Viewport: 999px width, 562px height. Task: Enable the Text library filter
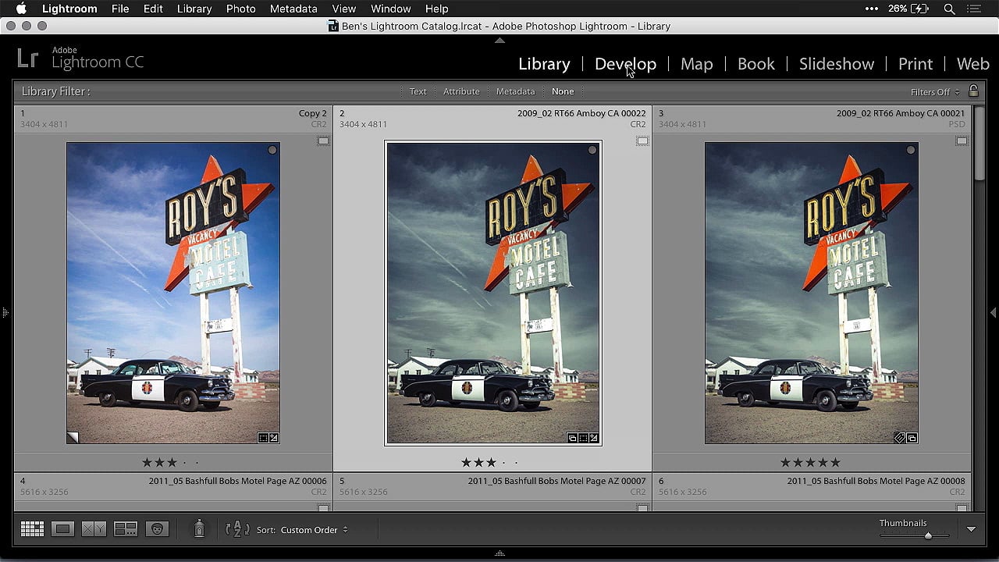pyautogui.click(x=418, y=91)
